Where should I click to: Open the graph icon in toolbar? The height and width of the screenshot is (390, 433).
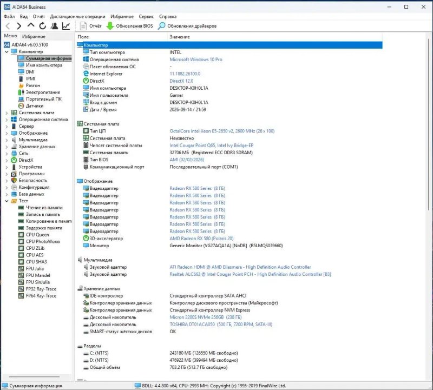coord(66,26)
